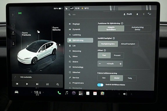Open car controls icon in bottom bar
This screenshot has width=167, height=111.
tap(17, 92)
